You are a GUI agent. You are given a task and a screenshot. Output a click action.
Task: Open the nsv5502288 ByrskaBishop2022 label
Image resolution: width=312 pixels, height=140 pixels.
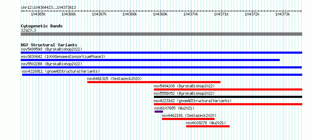click(x=52, y=64)
